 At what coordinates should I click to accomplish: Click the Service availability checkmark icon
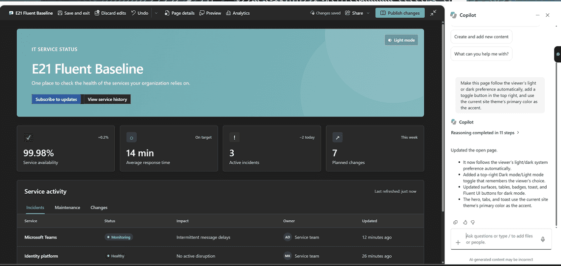pyautogui.click(x=28, y=137)
